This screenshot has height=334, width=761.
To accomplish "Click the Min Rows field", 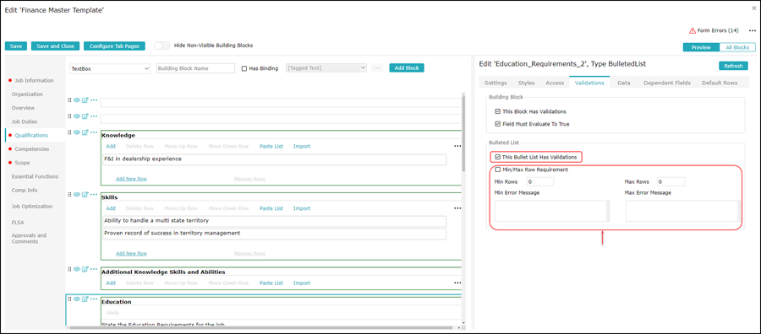I will (539, 182).
